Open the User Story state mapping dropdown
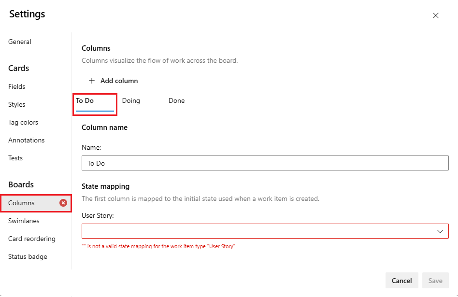The width and height of the screenshot is (458, 297). pyautogui.click(x=265, y=231)
